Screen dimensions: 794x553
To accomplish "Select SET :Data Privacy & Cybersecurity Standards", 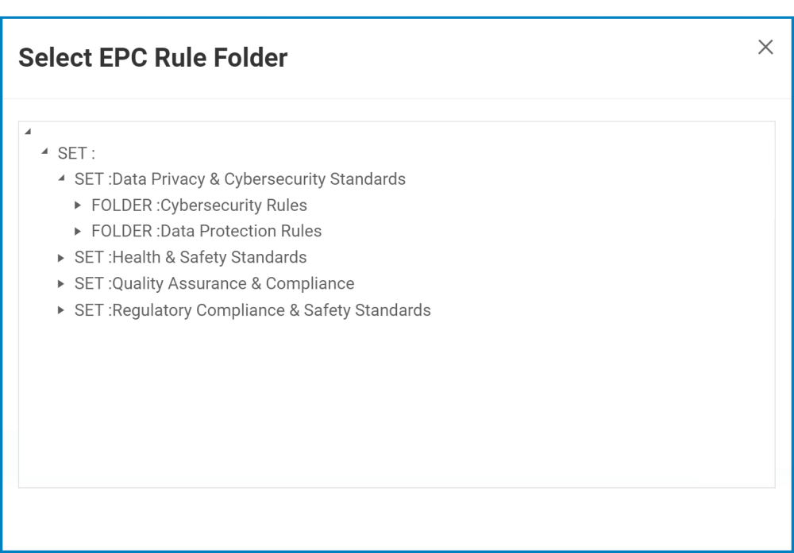I will (240, 179).
